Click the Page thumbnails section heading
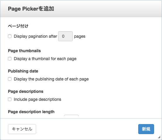The width and height of the screenshot is (162, 140). click(24, 51)
